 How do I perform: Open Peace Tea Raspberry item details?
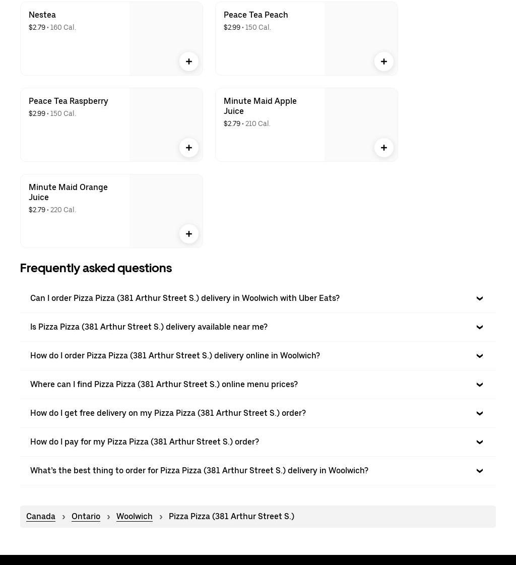(x=69, y=101)
